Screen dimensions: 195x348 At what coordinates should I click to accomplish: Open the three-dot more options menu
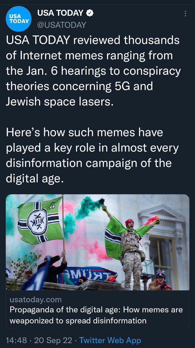coord(185,13)
